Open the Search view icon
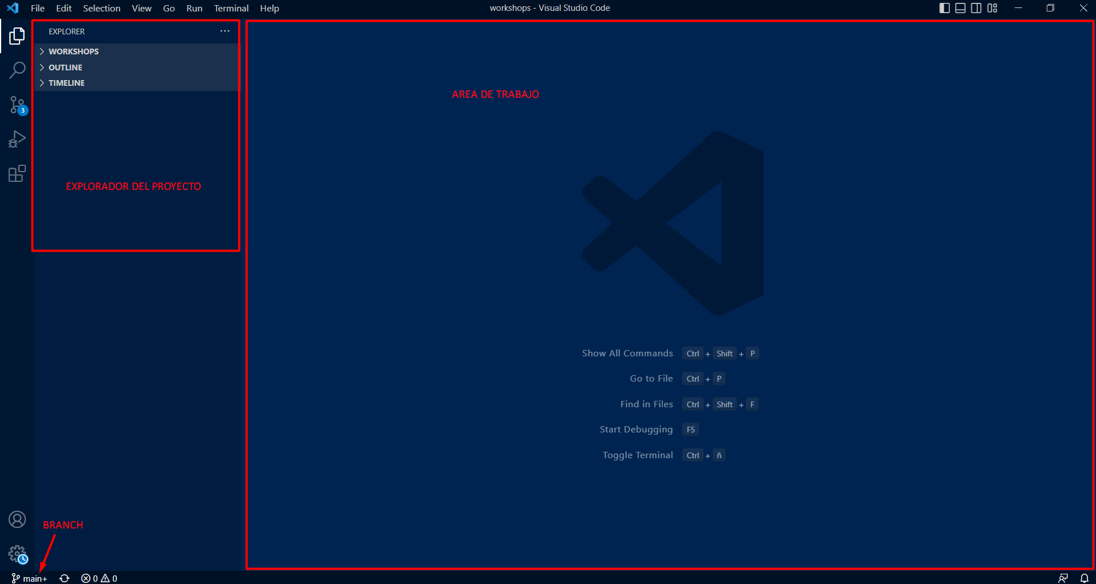This screenshot has height=584, width=1096. [x=17, y=70]
